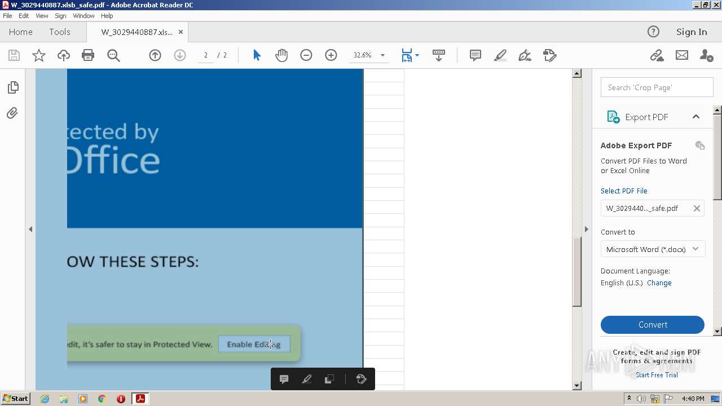This screenshot has height=406, width=722.
Task: Click Enable Editing button in document
Action: [254, 345]
